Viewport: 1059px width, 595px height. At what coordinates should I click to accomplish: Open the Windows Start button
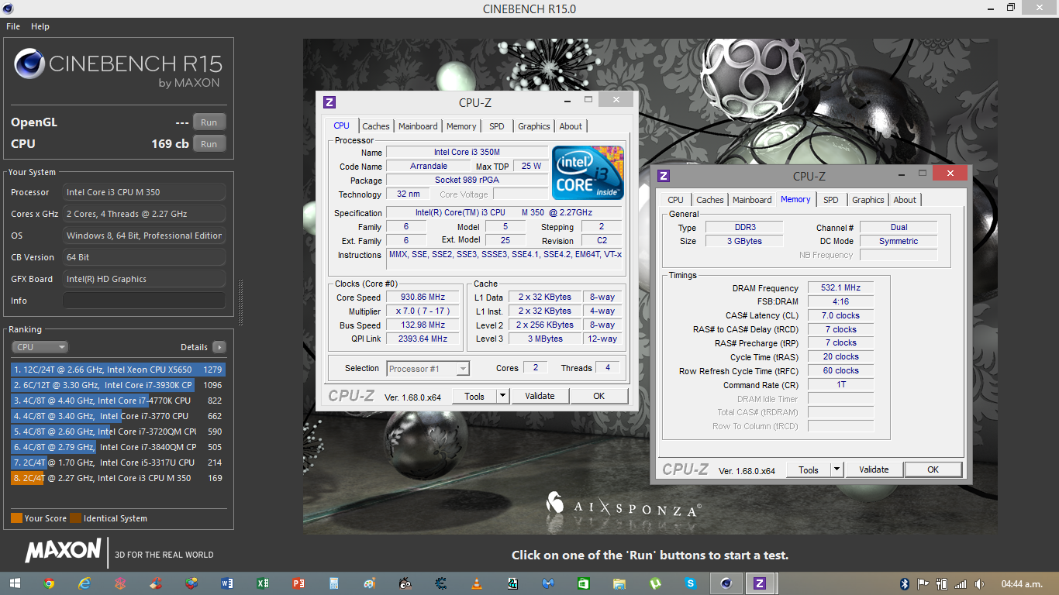[x=15, y=583]
